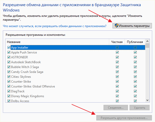Toggle the Counter-Strike name checkbox
The image size is (155, 122).
tap(9, 82)
